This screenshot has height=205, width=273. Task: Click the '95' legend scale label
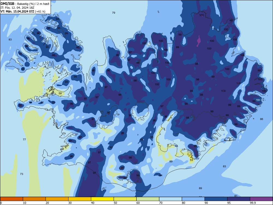click(229, 203)
